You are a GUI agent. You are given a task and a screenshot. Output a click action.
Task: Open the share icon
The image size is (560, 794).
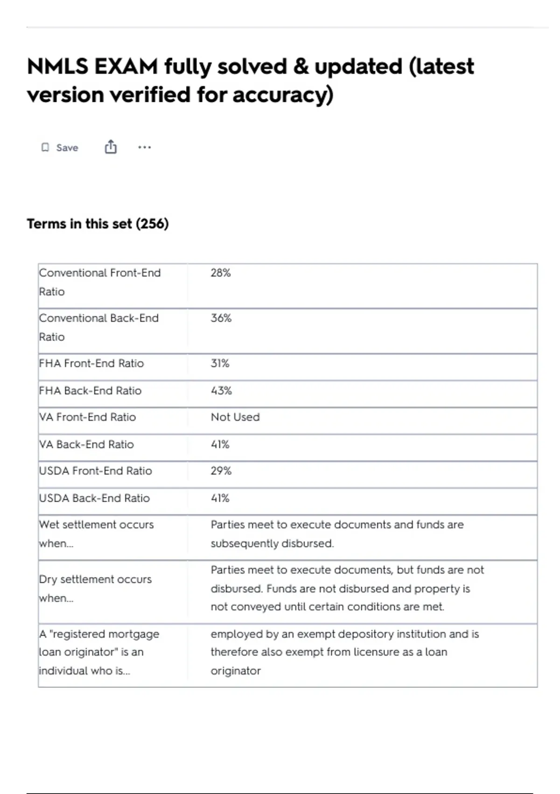[111, 147]
